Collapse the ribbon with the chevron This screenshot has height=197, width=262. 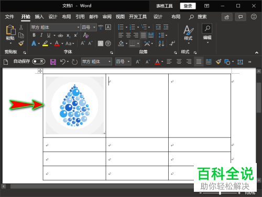click(256, 53)
